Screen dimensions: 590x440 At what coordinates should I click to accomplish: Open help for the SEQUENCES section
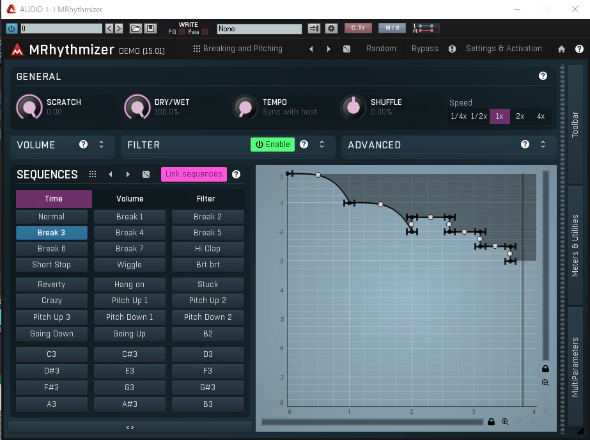237,174
